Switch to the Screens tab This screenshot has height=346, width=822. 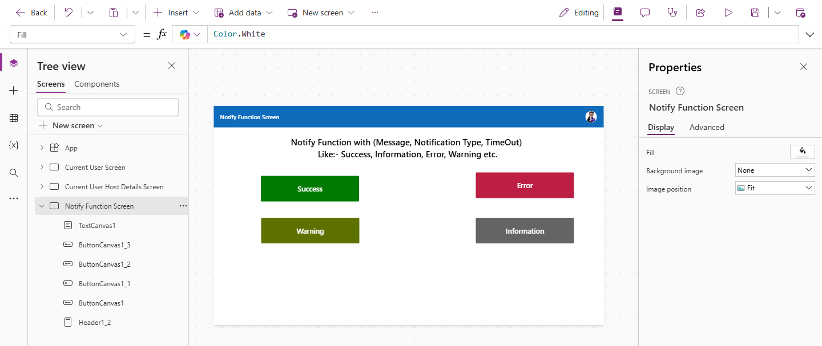pyautogui.click(x=51, y=84)
